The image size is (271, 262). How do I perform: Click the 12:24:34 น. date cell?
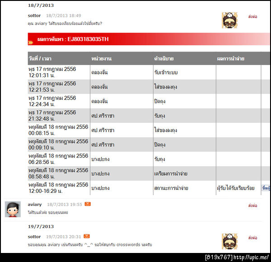click(59, 101)
